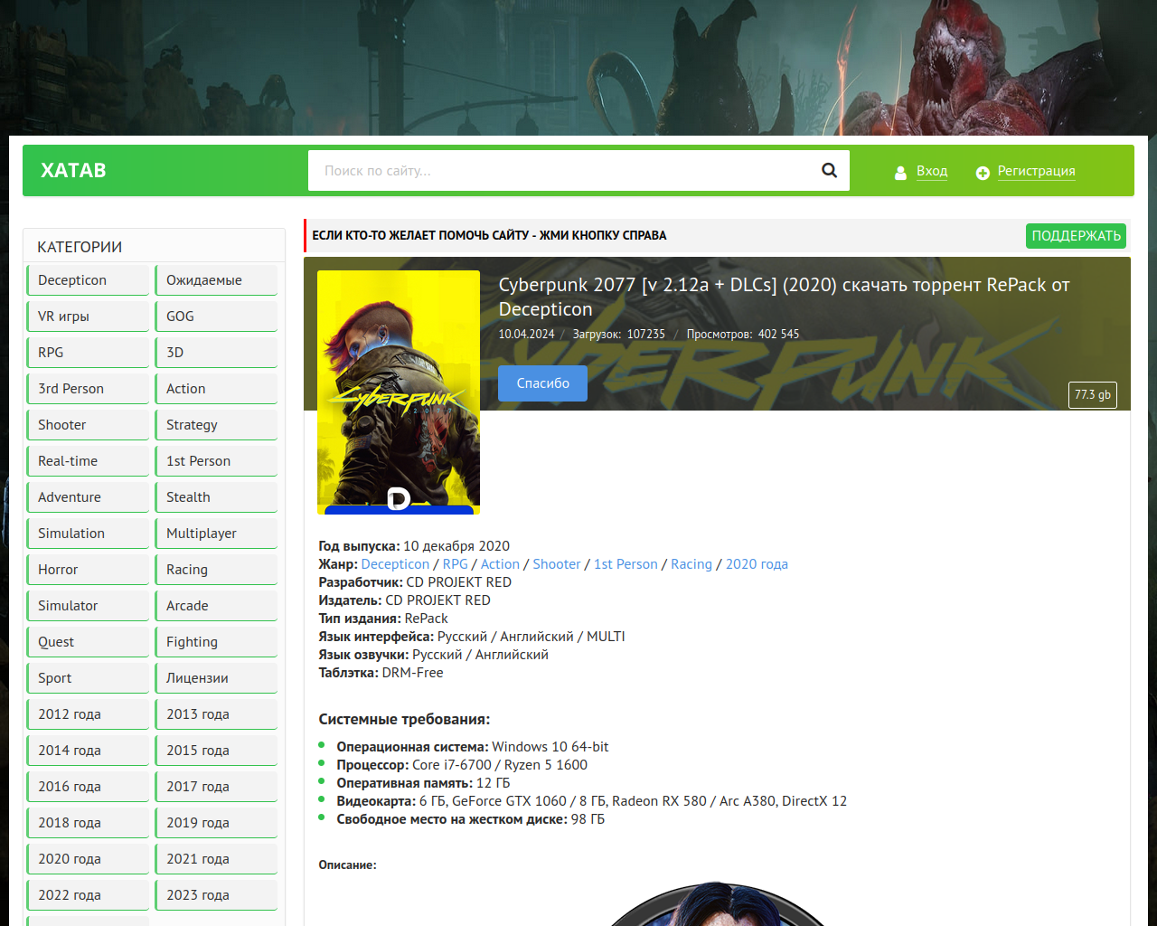Image resolution: width=1157 pixels, height=926 pixels.
Task: Go to Arcade category
Action: point(216,606)
